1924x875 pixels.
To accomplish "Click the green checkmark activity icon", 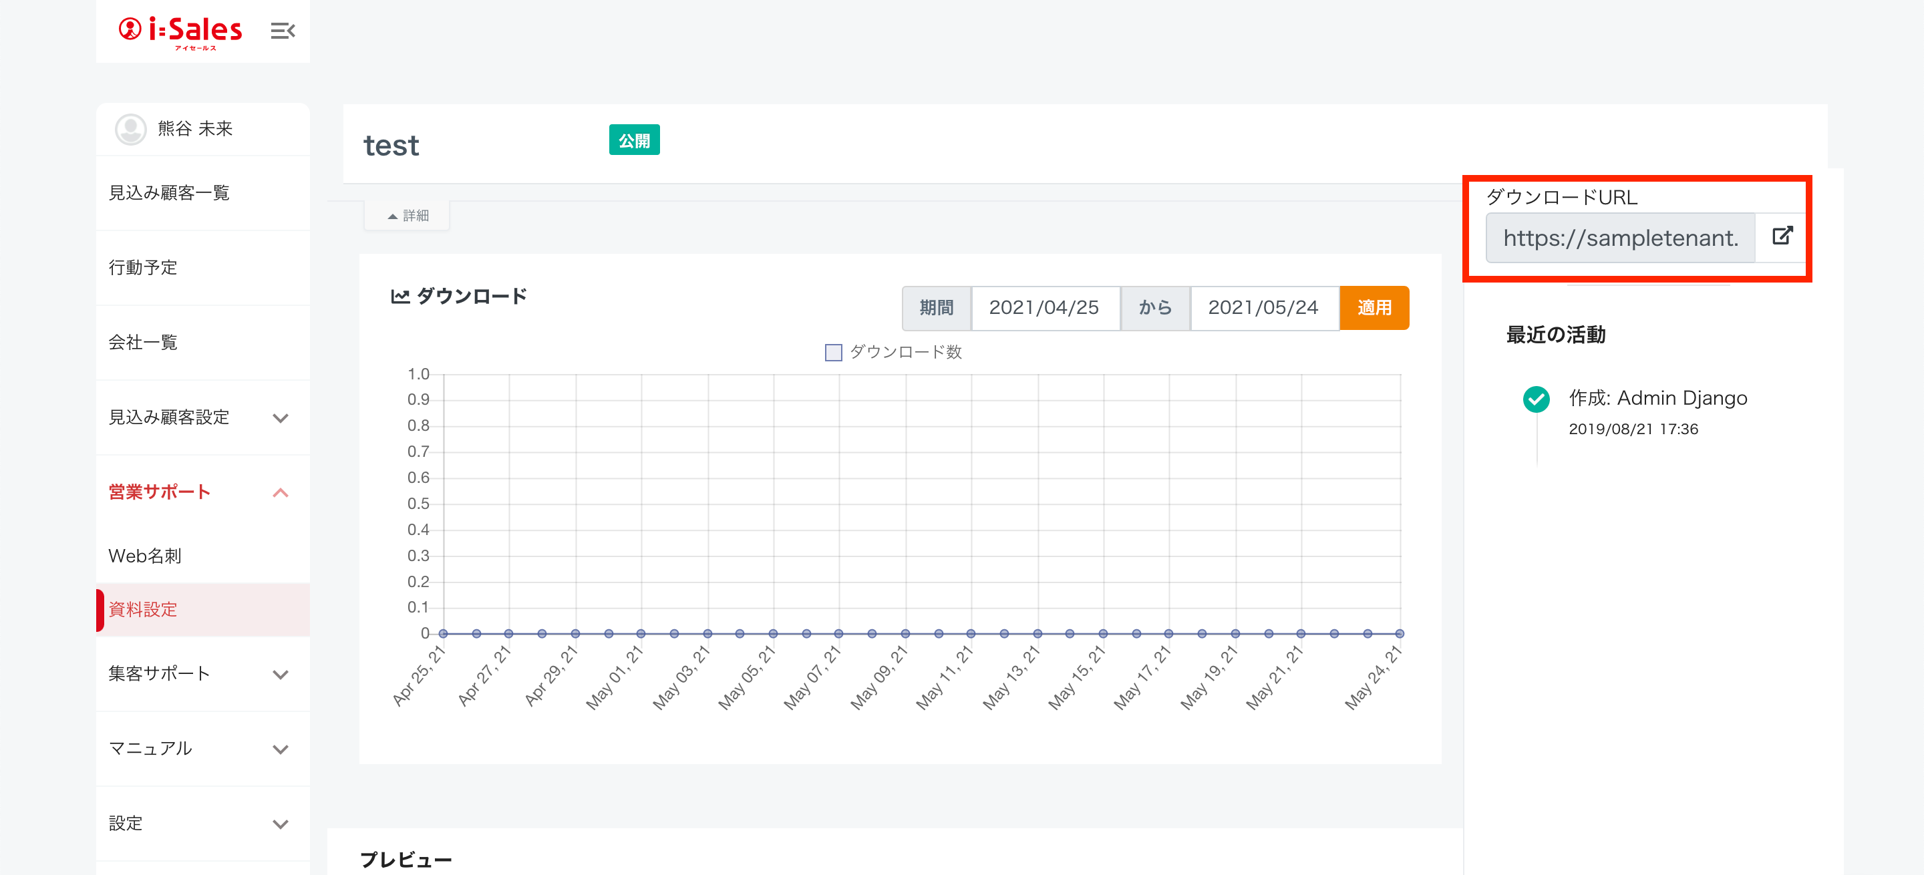I will coord(1536,399).
